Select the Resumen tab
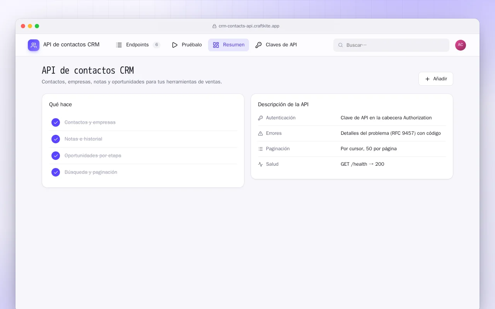495x309 pixels. pyautogui.click(x=229, y=45)
